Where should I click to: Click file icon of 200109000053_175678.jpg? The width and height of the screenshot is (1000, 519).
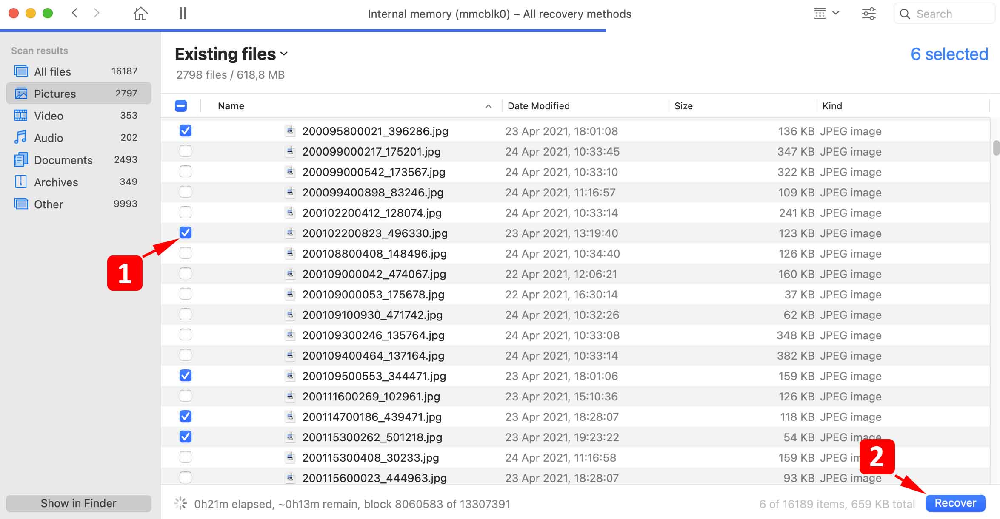(290, 294)
